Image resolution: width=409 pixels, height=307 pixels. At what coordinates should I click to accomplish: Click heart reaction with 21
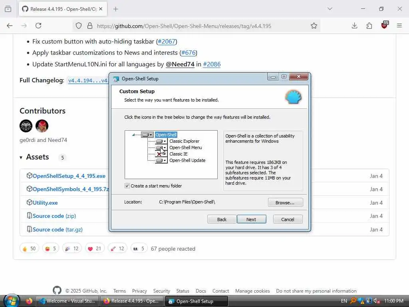point(95,249)
